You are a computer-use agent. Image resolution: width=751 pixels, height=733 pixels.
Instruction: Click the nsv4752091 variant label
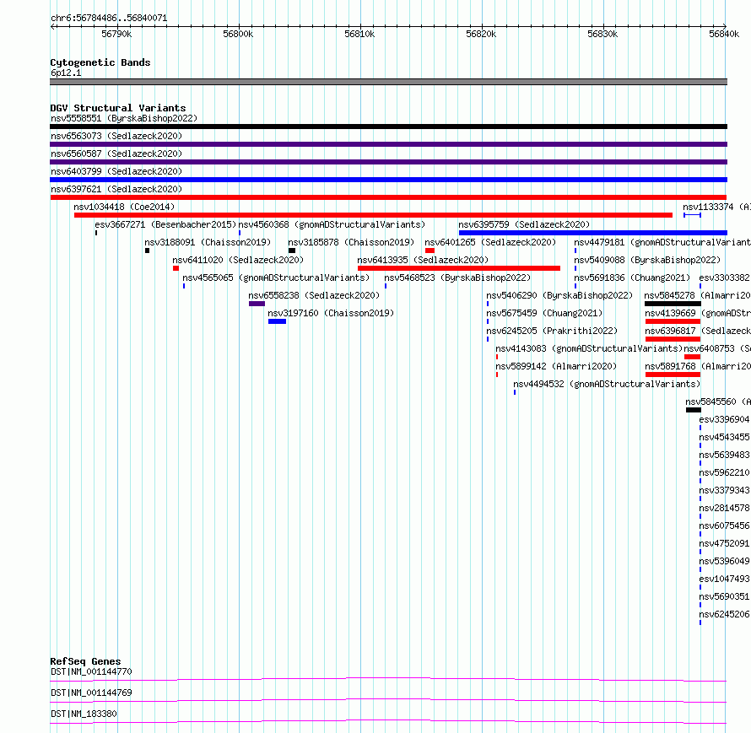(x=724, y=543)
